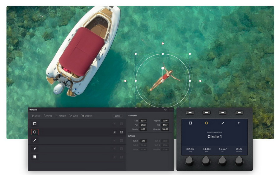Click the 54.83 PAN readout on display

tap(207, 149)
